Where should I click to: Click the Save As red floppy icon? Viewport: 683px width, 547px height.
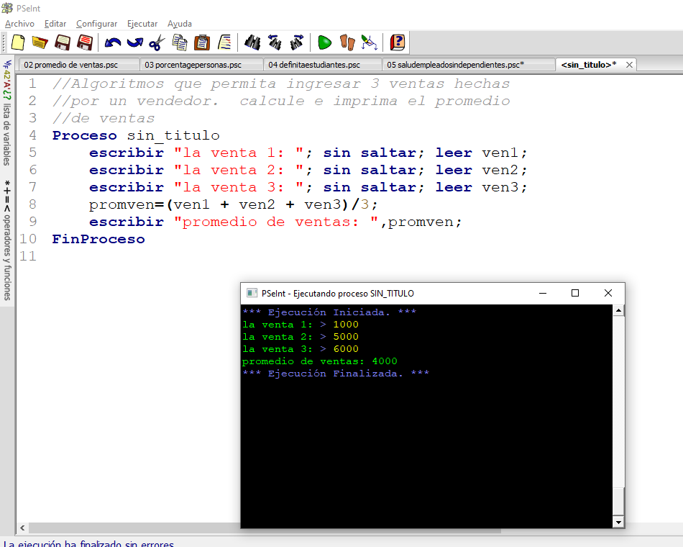click(85, 42)
